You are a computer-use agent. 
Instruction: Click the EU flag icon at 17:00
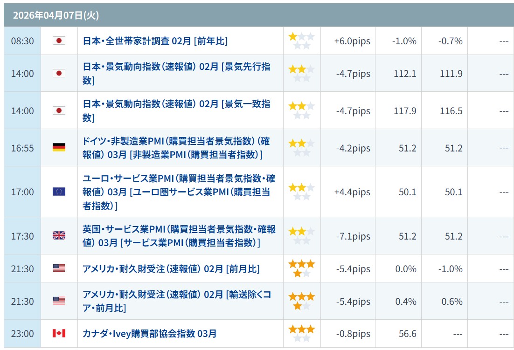[x=59, y=192]
